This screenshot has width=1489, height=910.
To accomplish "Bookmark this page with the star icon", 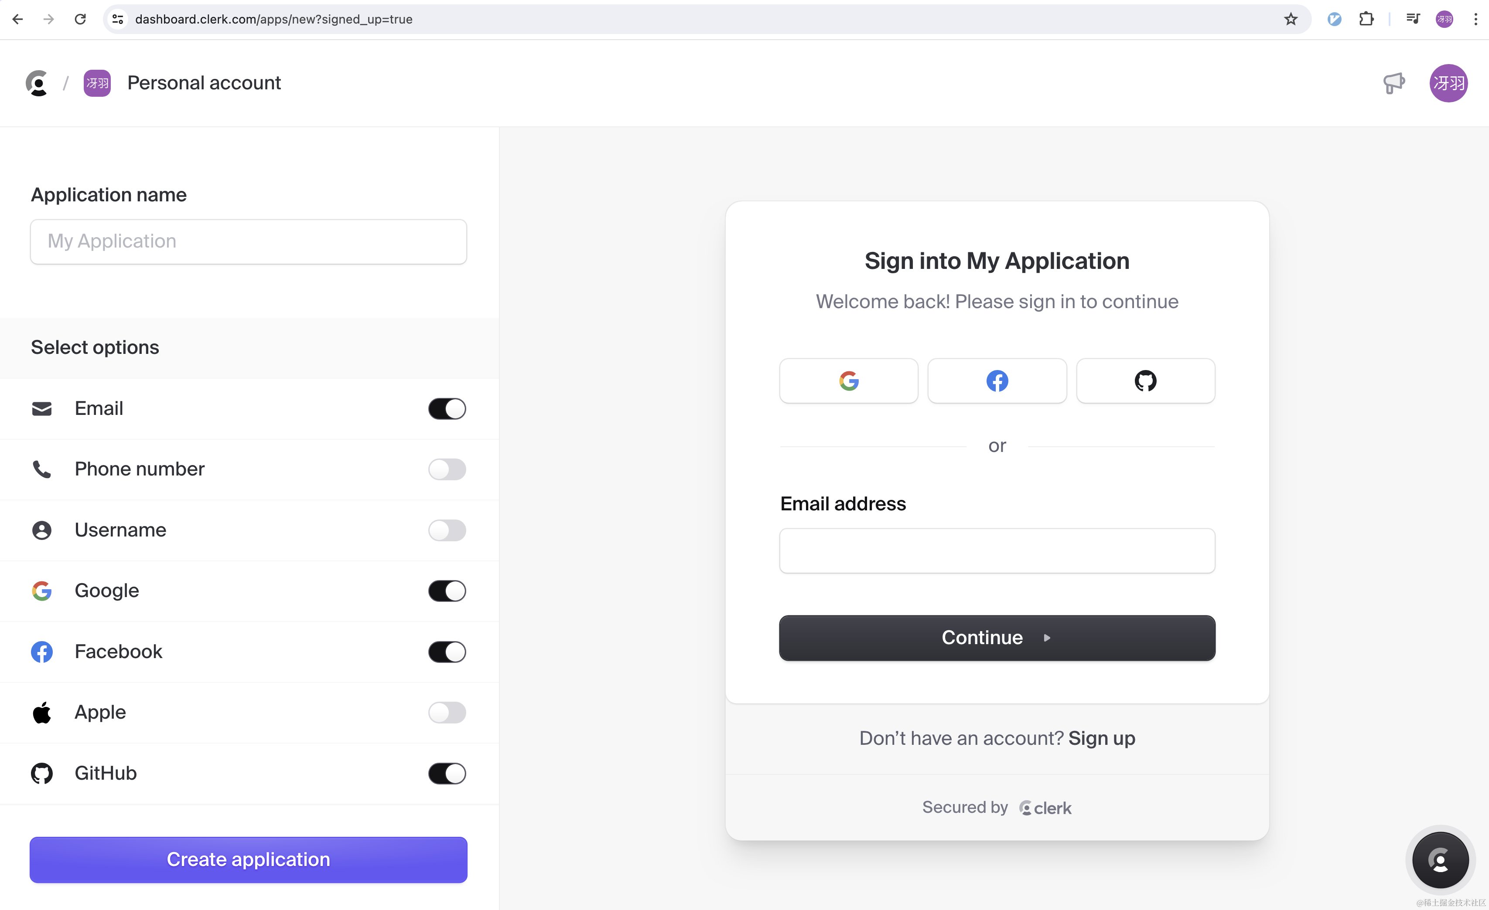I will 1291,19.
